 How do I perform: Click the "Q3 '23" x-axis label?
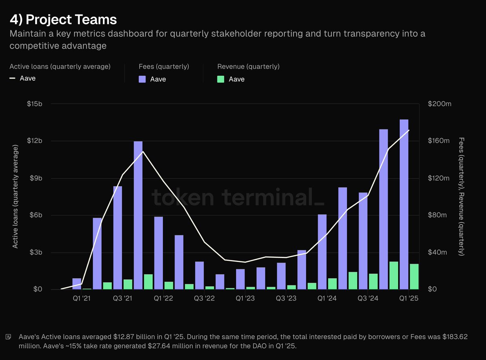point(286,299)
